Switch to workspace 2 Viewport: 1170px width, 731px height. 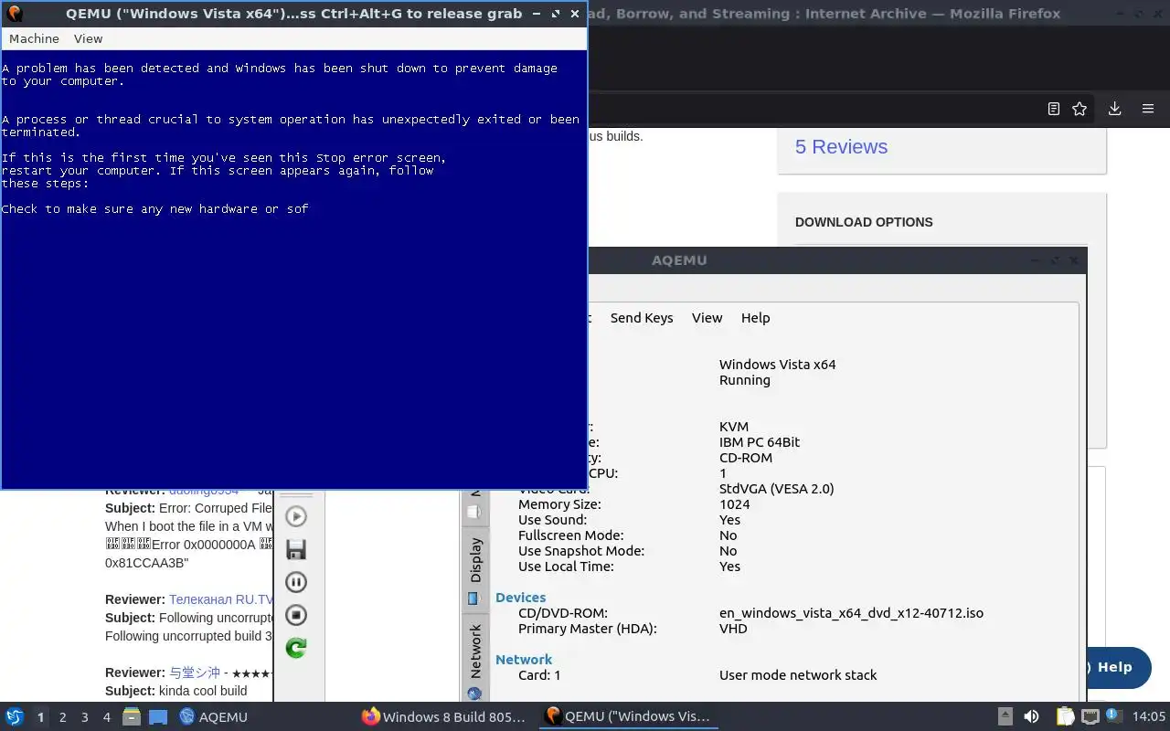pos(62,717)
